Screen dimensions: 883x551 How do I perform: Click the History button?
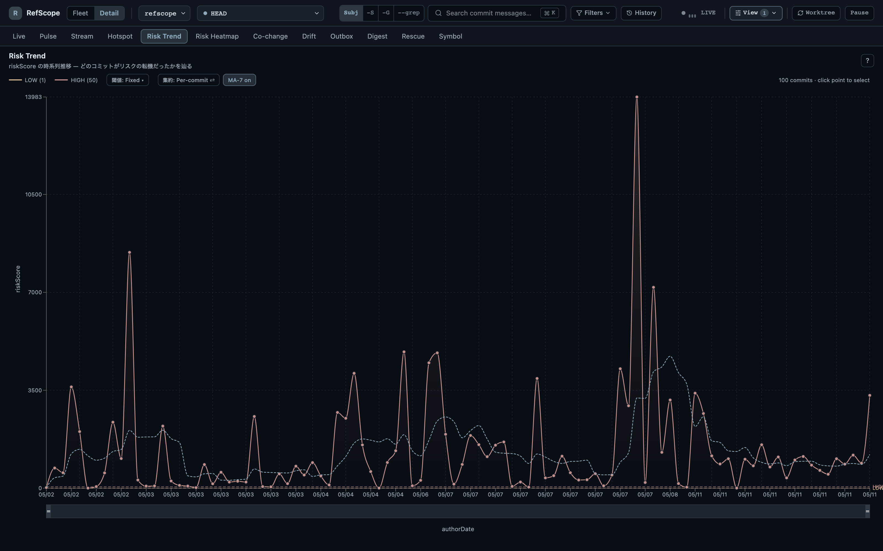click(x=641, y=13)
